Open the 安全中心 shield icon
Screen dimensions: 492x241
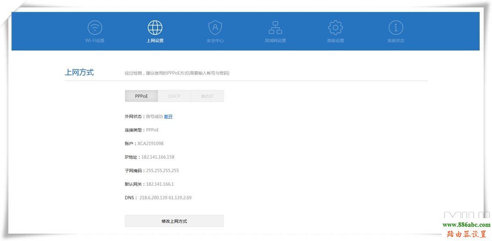[215, 27]
